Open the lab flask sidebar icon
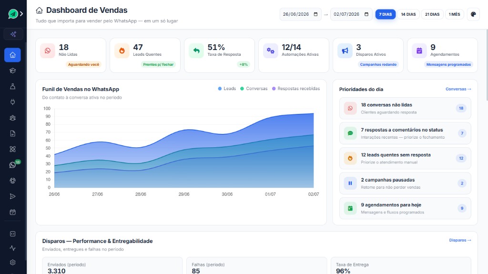 point(12,86)
